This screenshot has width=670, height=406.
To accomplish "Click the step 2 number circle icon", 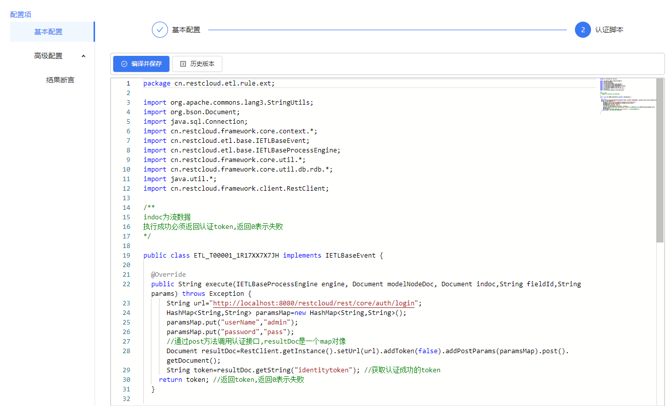I will coord(582,30).
